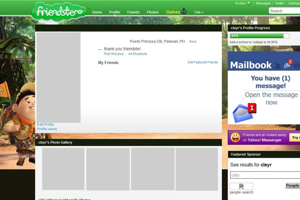Image resolution: width=300 pixels, height=200 pixels.
Task: Click the 'thank you friendster' shoutout text
Action: [x=122, y=49]
